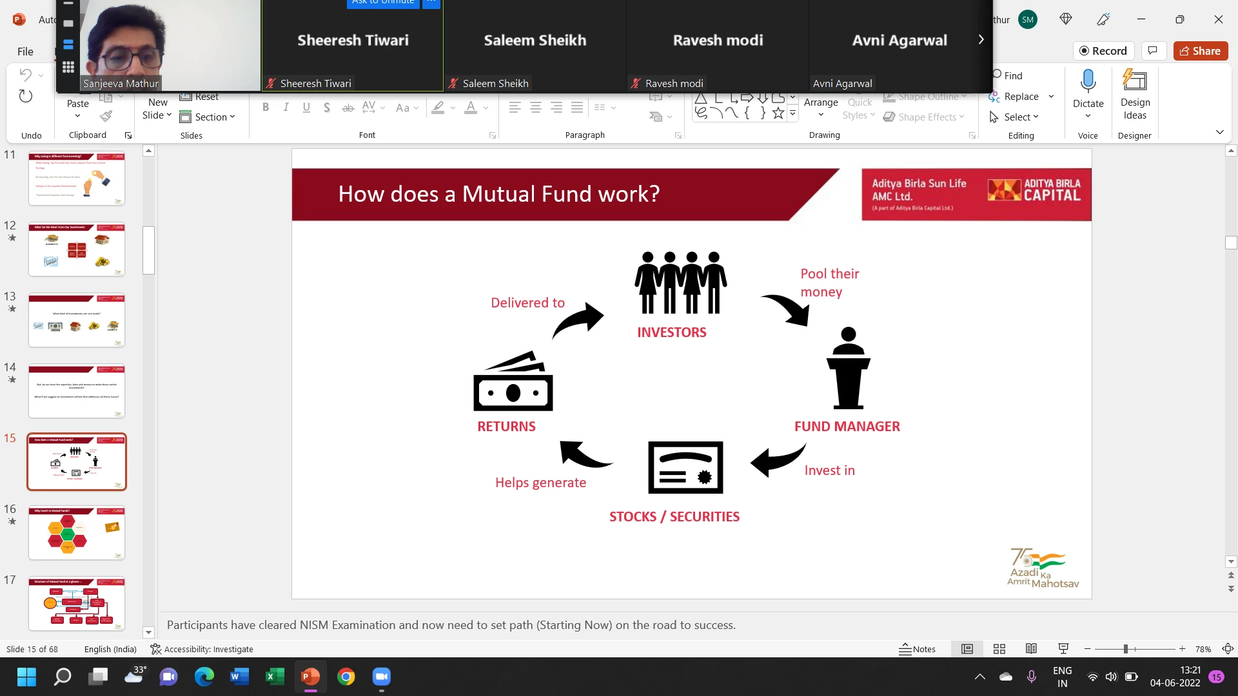Switch to Normal view icon
The image size is (1238, 696).
(x=967, y=649)
